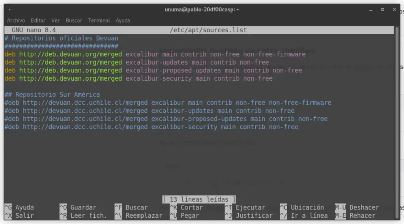The image size is (404, 224).
Task: Click the deb.devuan.org excalibur-proposed-updates line
Action: [x=153, y=70]
